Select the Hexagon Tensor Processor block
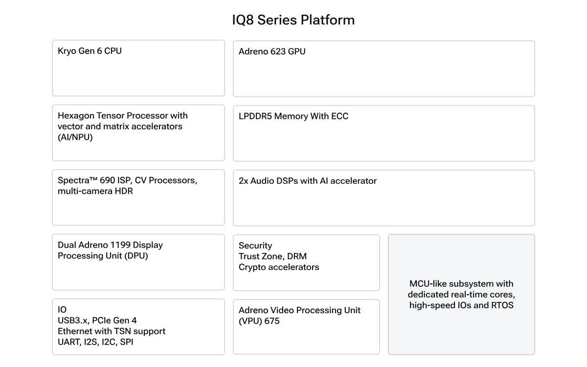The height and width of the screenshot is (367, 587). pos(138,133)
